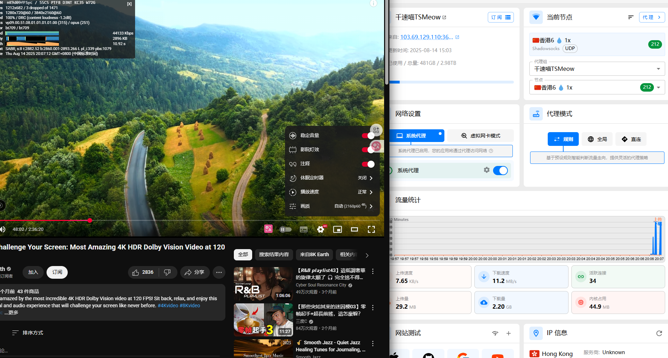The width and height of the screenshot is (668, 358).
Task: Refresh IP 信息 panel
Action: point(659,333)
